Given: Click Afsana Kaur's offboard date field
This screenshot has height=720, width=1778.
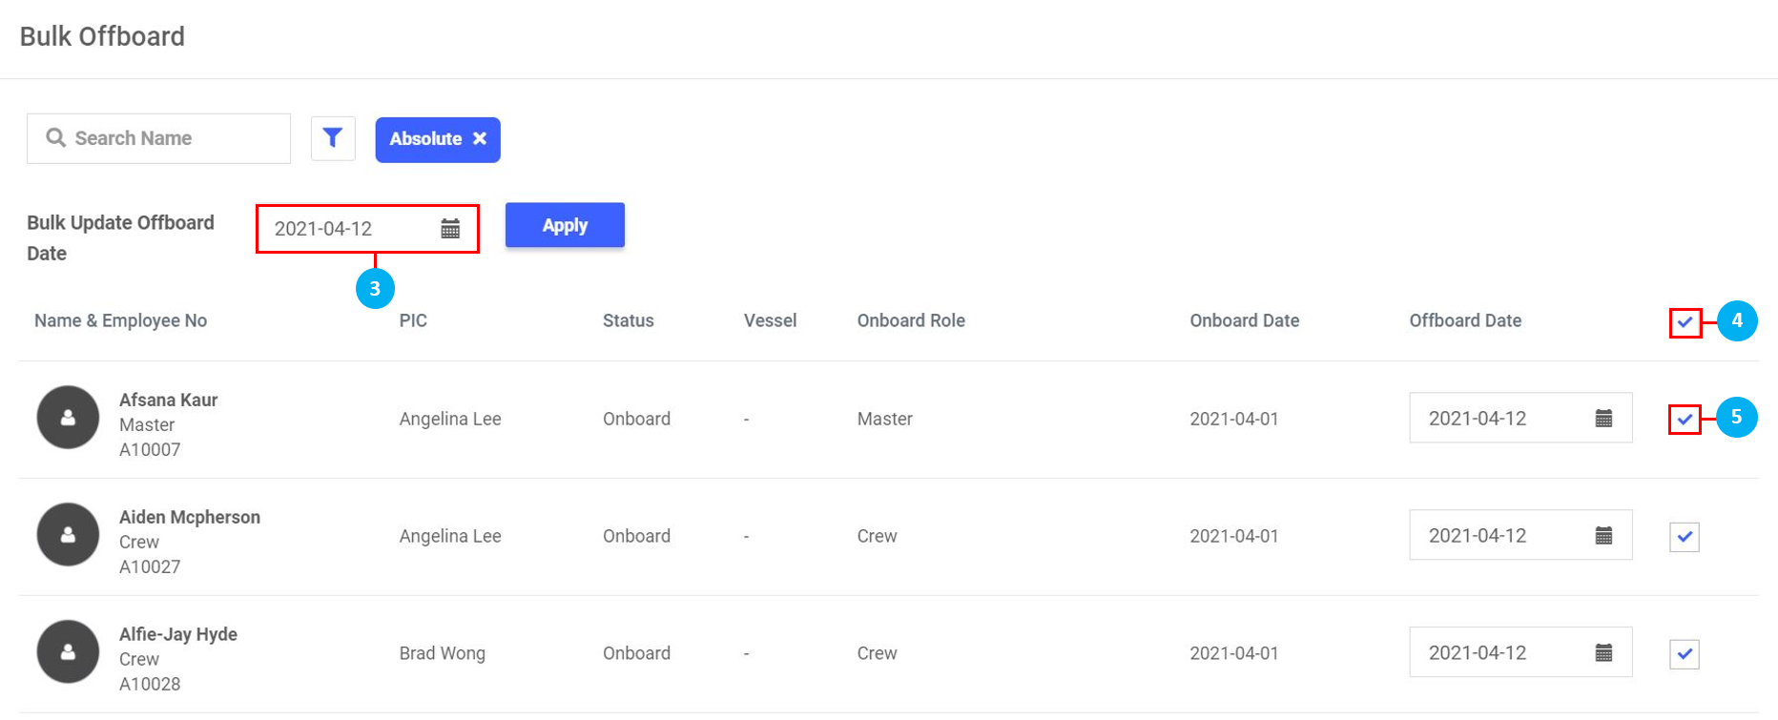Looking at the screenshot, I should [x=1498, y=419].
